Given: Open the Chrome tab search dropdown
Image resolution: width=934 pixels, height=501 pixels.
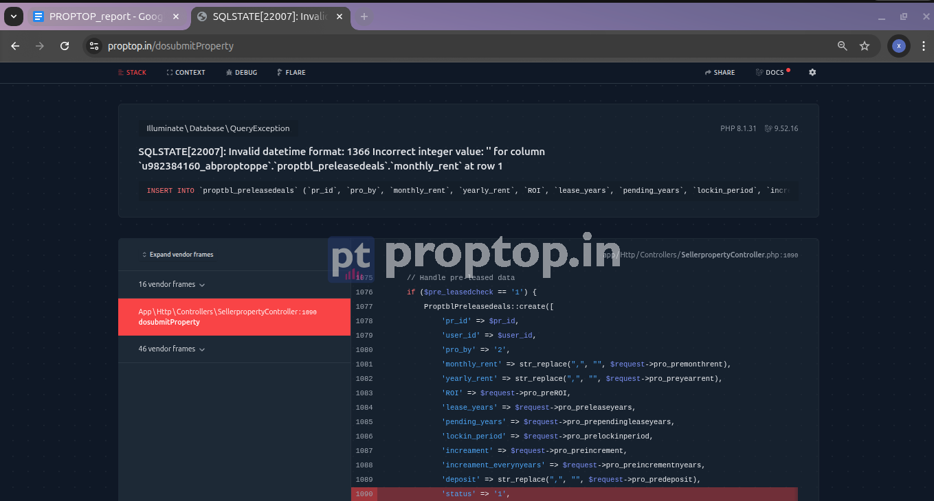Looking at the screenshot, I should pos(13,16).
